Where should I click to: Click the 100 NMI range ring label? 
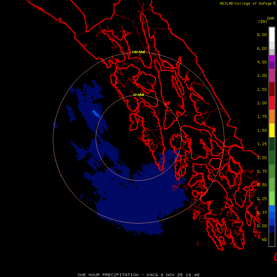(138, 52)
